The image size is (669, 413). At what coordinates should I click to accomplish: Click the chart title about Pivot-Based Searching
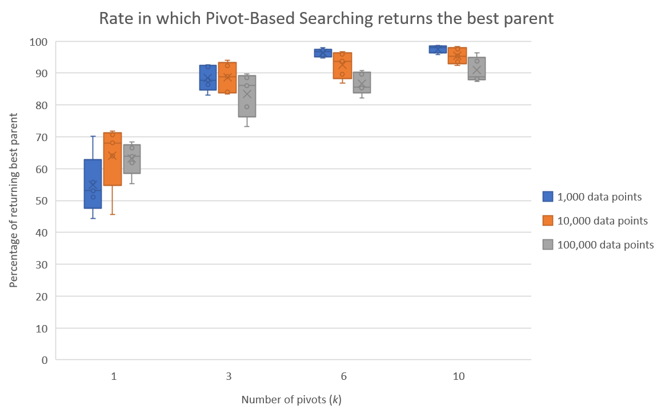(x=326, y=18)
